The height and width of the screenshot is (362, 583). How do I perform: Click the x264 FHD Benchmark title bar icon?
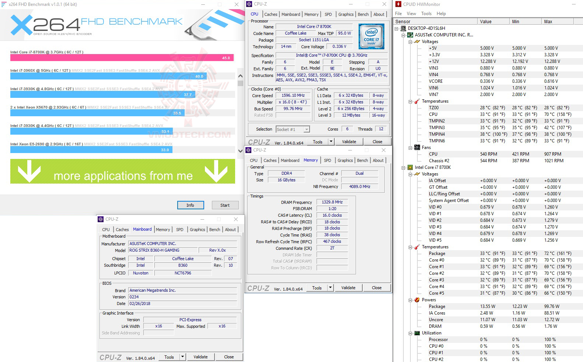coord(4,4)
